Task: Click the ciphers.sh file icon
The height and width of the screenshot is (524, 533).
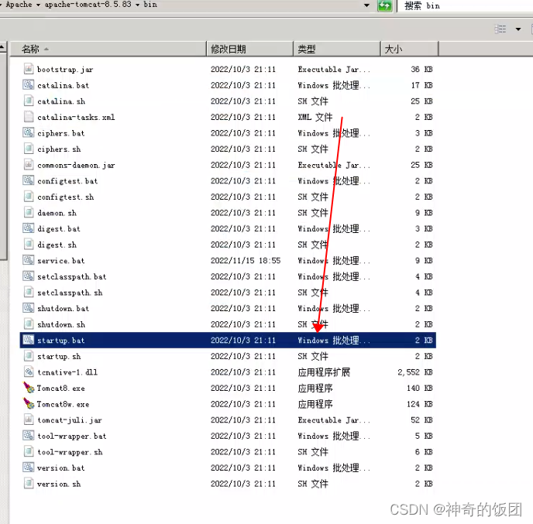Action: (x=29, y=149)
